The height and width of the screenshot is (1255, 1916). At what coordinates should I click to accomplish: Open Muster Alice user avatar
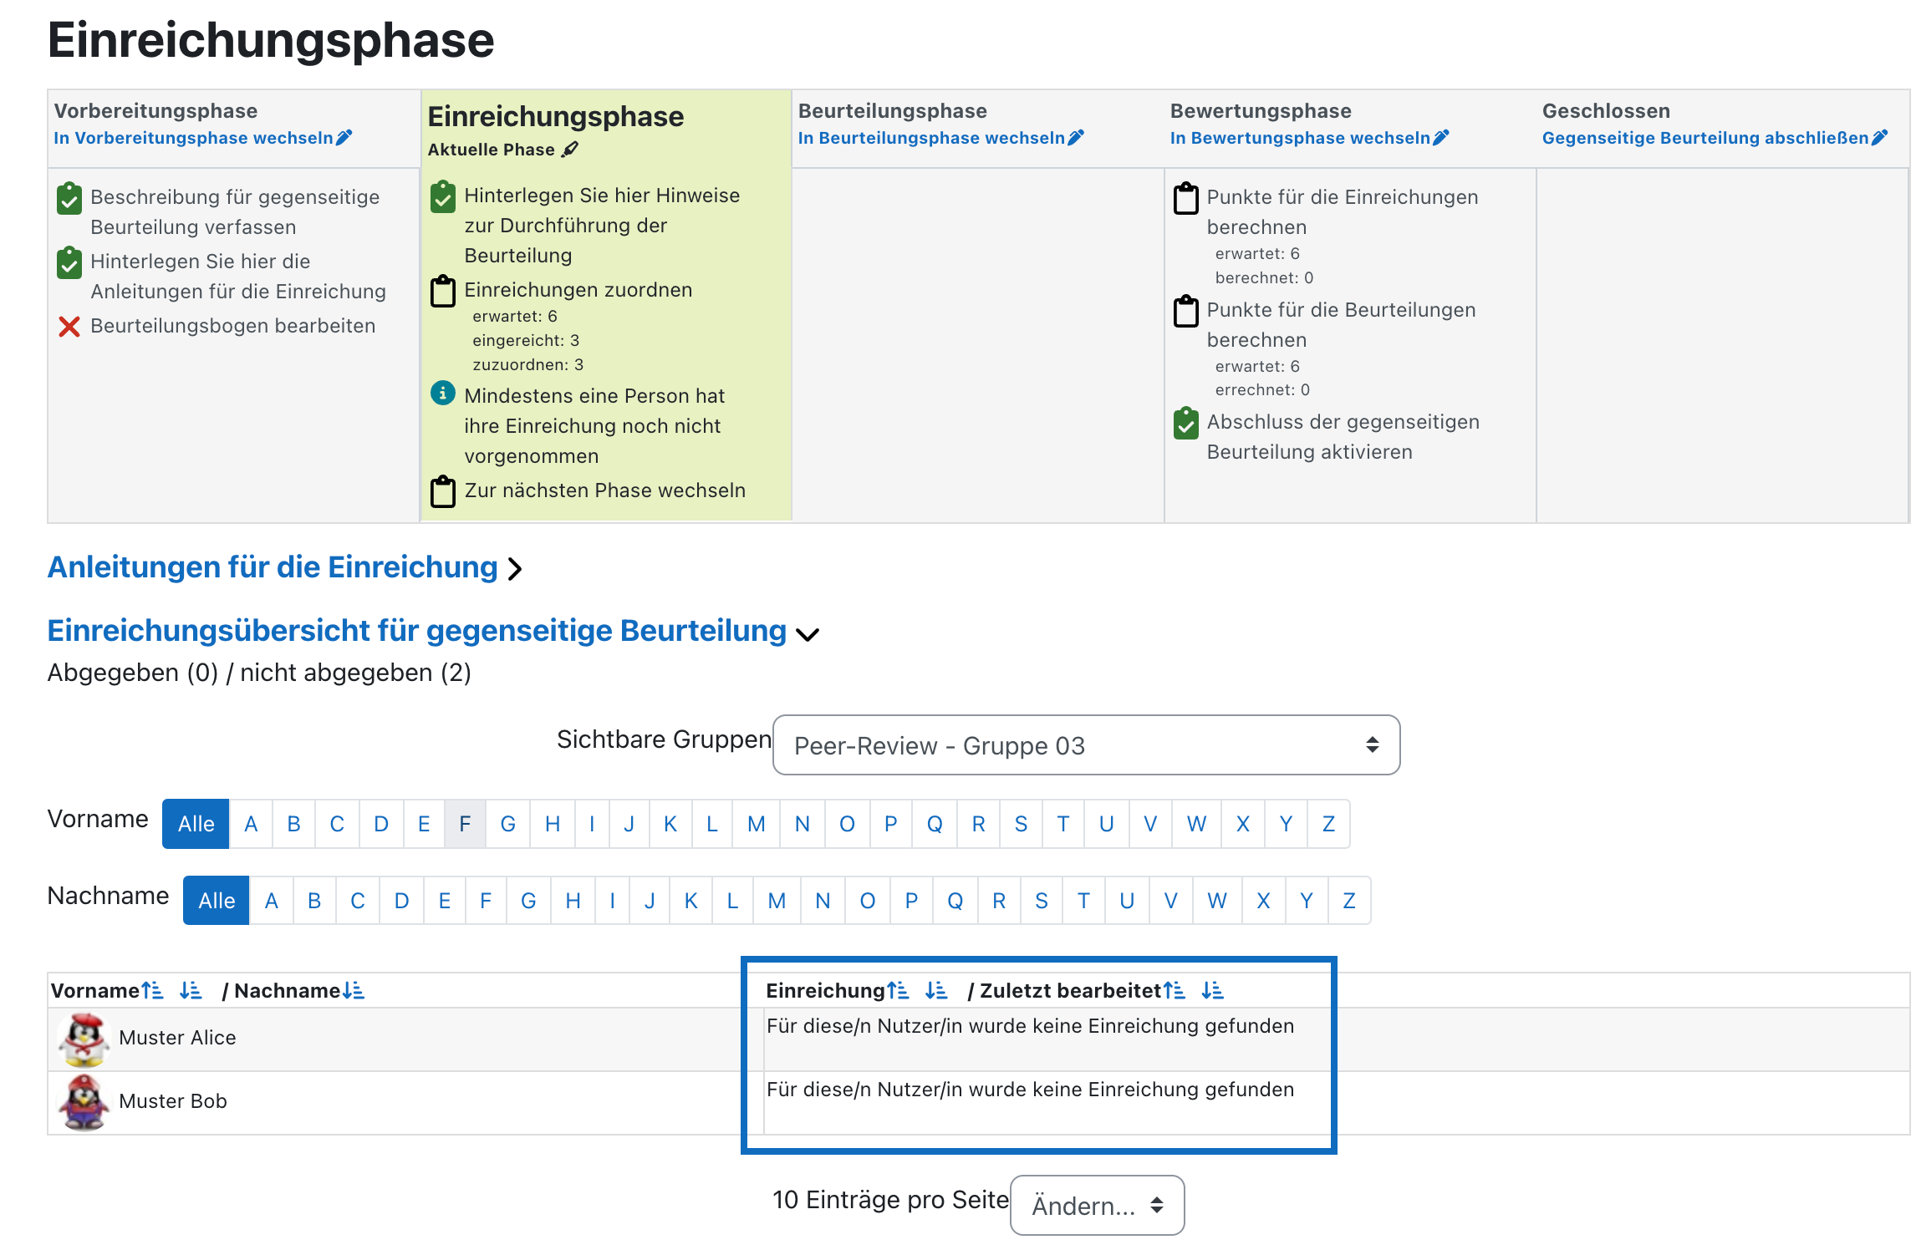(84, 1039)
